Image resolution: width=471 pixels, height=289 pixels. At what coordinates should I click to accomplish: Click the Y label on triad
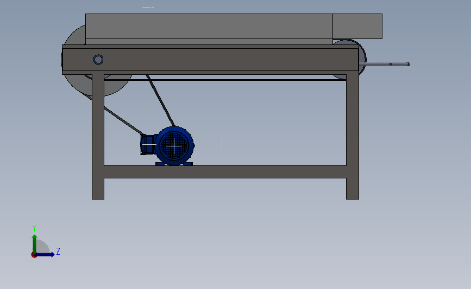pos(34,228)
